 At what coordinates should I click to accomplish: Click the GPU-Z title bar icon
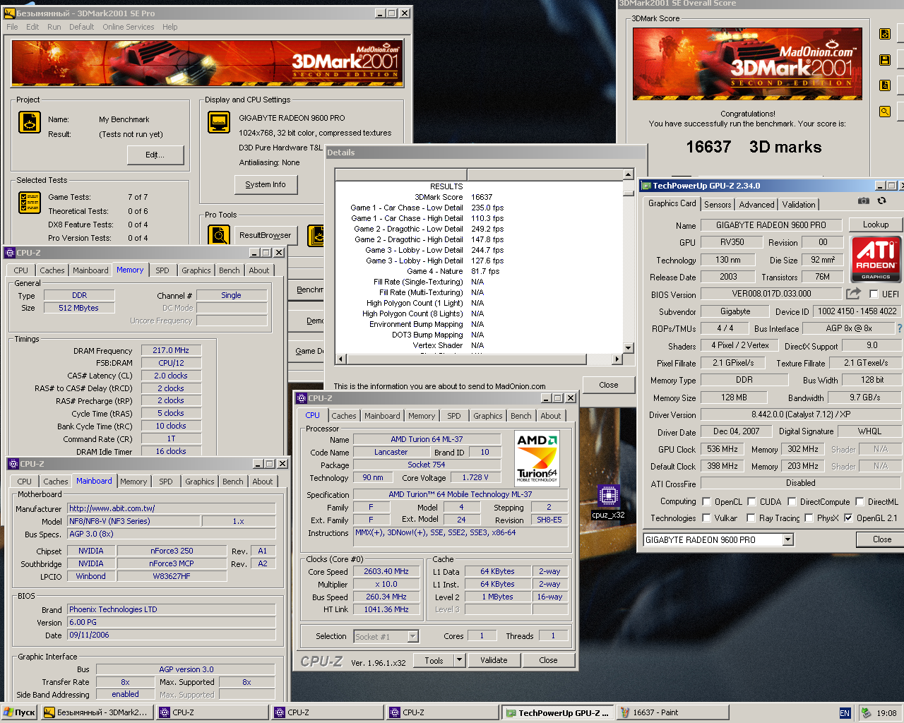click(x=645, y=186)
